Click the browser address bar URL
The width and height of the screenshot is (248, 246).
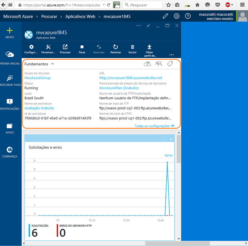coord(62,5)
